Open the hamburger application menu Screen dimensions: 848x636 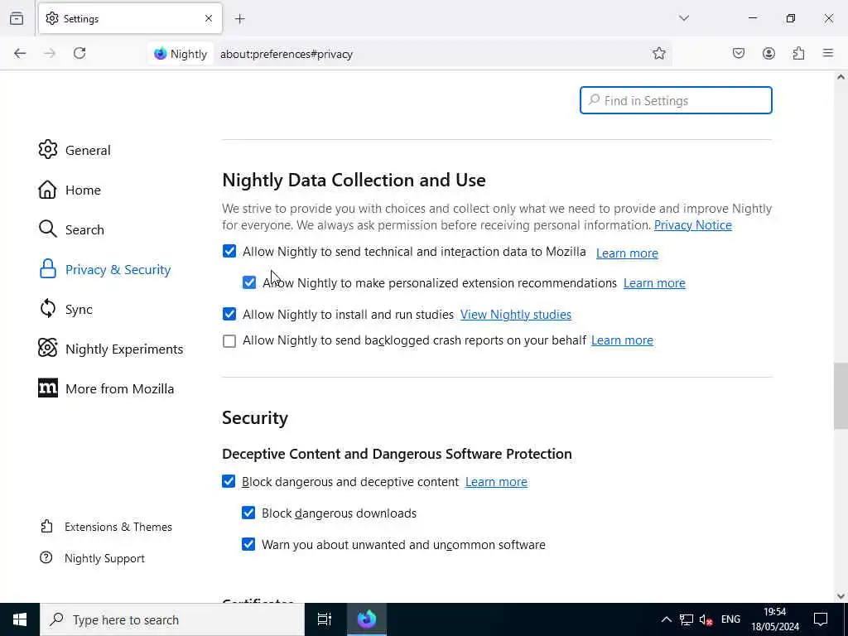(x=828, y=53)
